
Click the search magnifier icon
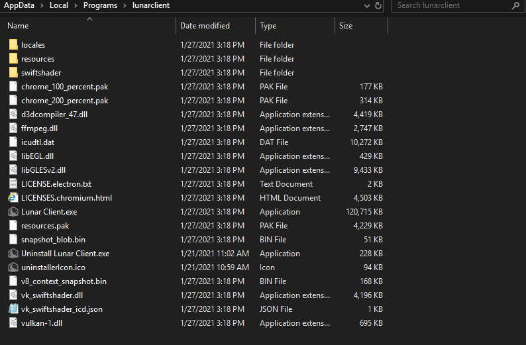(515, 5)
